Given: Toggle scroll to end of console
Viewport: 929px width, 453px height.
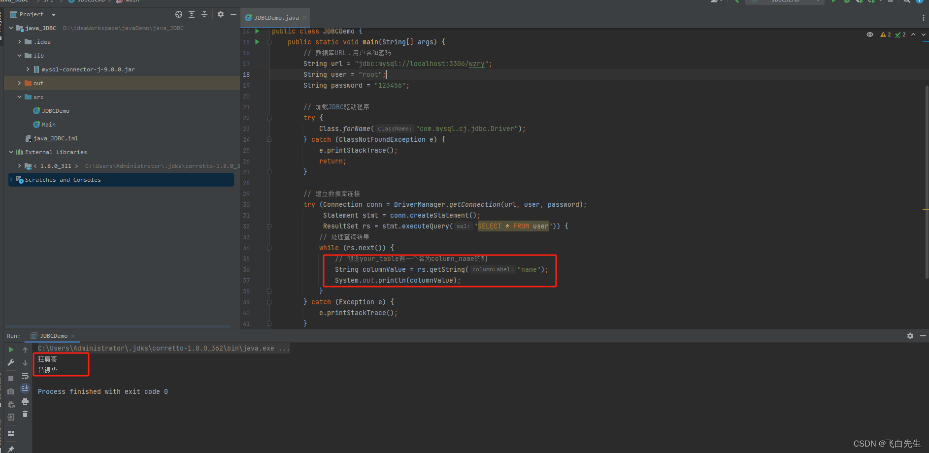Looking at the screenshot, I should (x=25, y=388).
